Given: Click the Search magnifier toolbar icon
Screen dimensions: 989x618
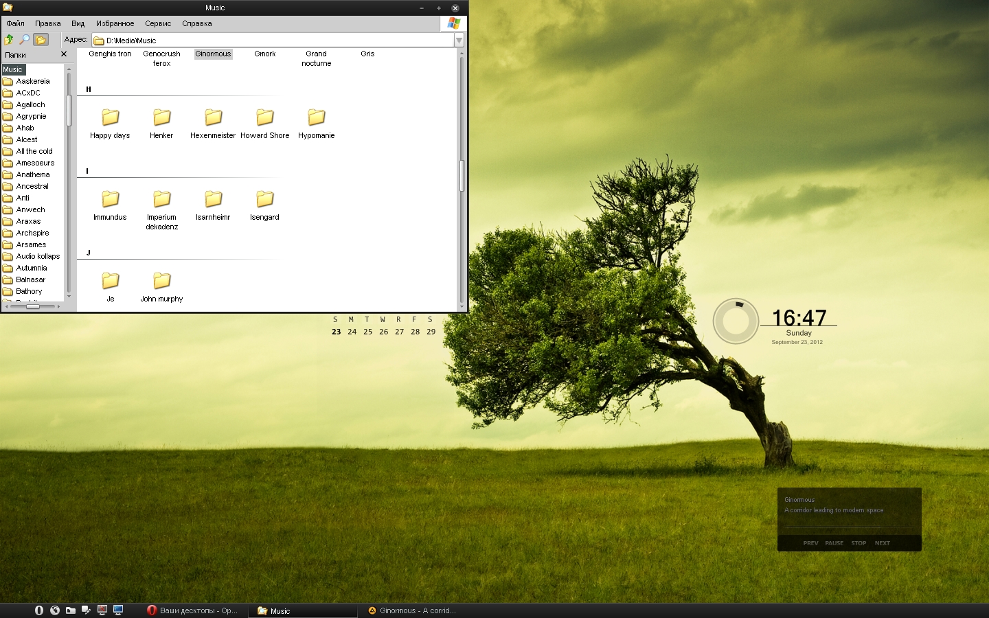Looking at the screenshot, I should tap(24, 40).
